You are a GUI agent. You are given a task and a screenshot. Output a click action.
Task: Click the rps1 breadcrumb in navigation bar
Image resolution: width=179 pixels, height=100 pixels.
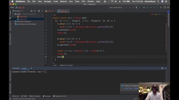[12, 7]
